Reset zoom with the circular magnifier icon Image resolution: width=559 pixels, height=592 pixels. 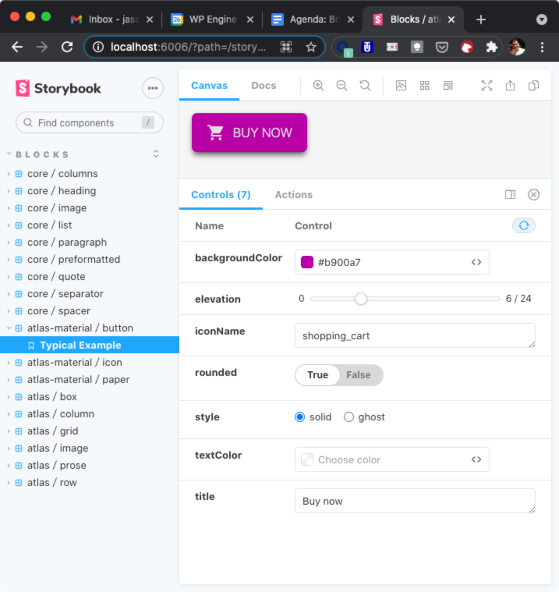point(365,85)
